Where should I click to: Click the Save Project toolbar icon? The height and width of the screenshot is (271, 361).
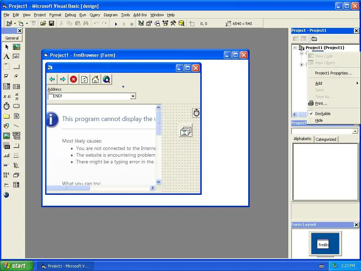click(x=51, y=24)
